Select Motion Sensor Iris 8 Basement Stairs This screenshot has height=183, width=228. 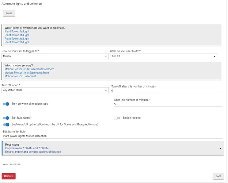27,73
